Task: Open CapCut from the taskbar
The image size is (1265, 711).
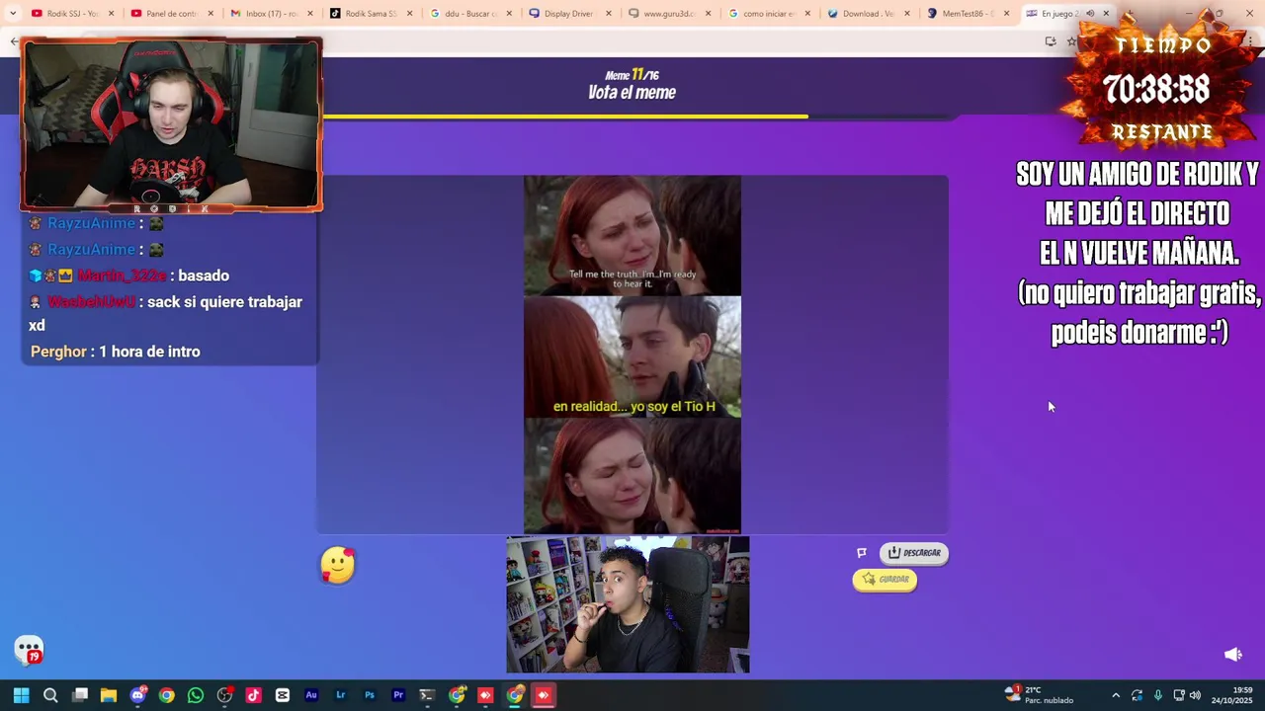Action: point(283,695)
